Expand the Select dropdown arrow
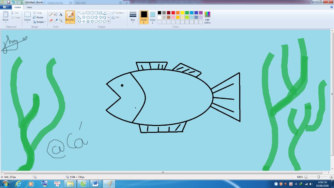 27,23
